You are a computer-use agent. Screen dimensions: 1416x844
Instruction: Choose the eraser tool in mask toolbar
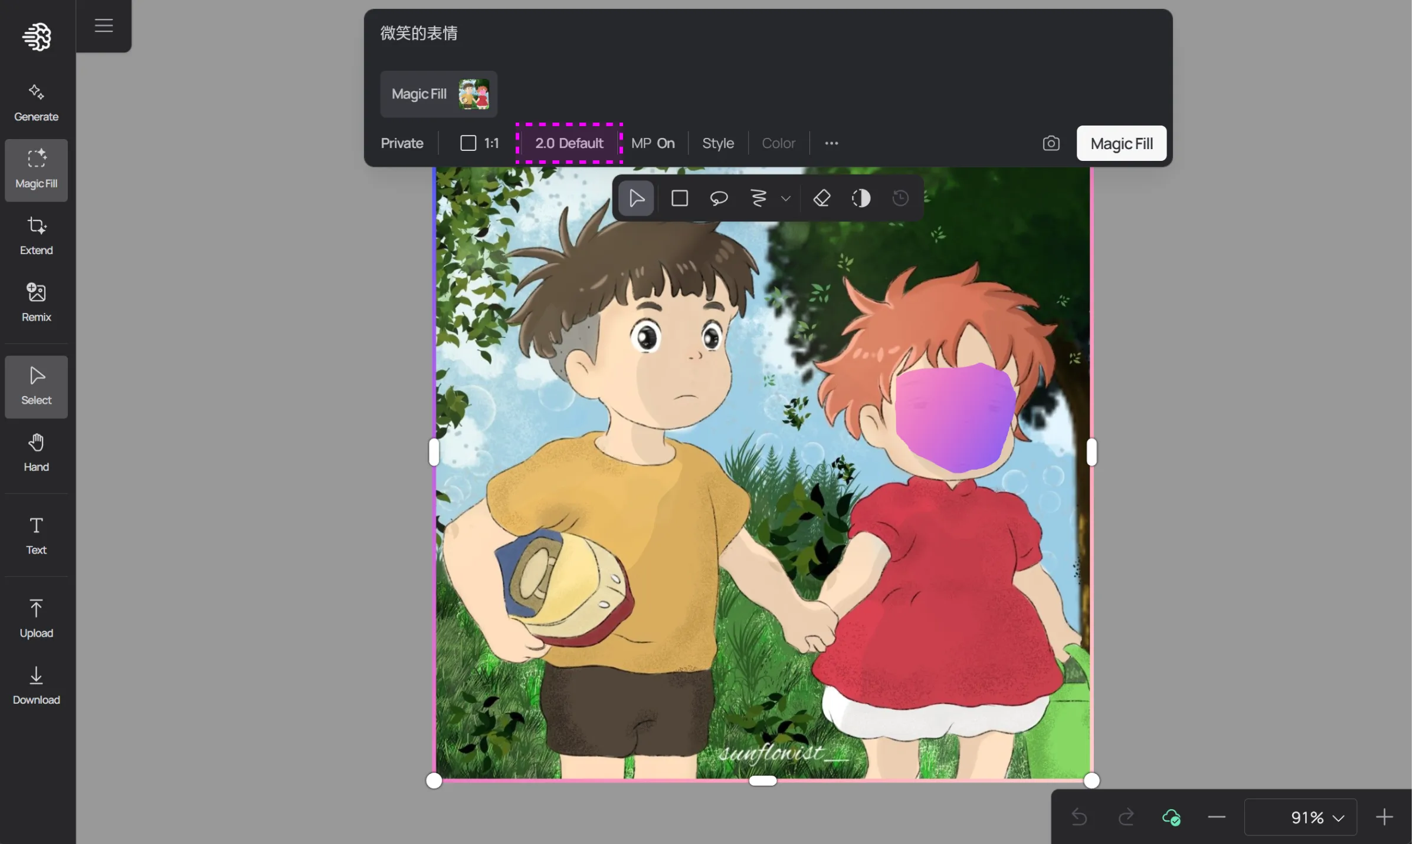[x=822, y=199]
